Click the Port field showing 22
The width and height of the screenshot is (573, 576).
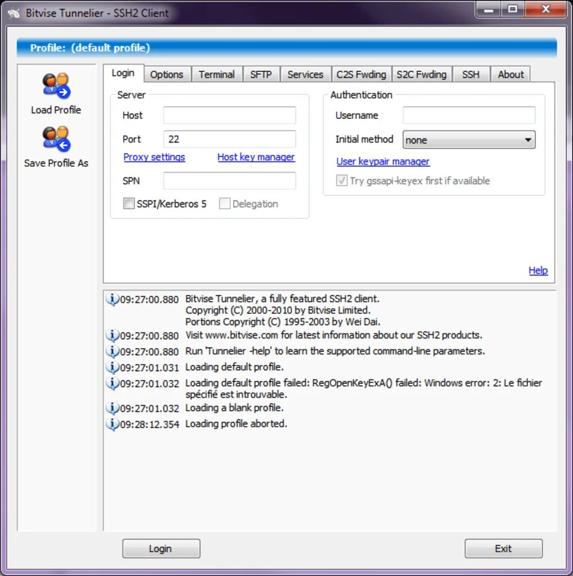230,139
